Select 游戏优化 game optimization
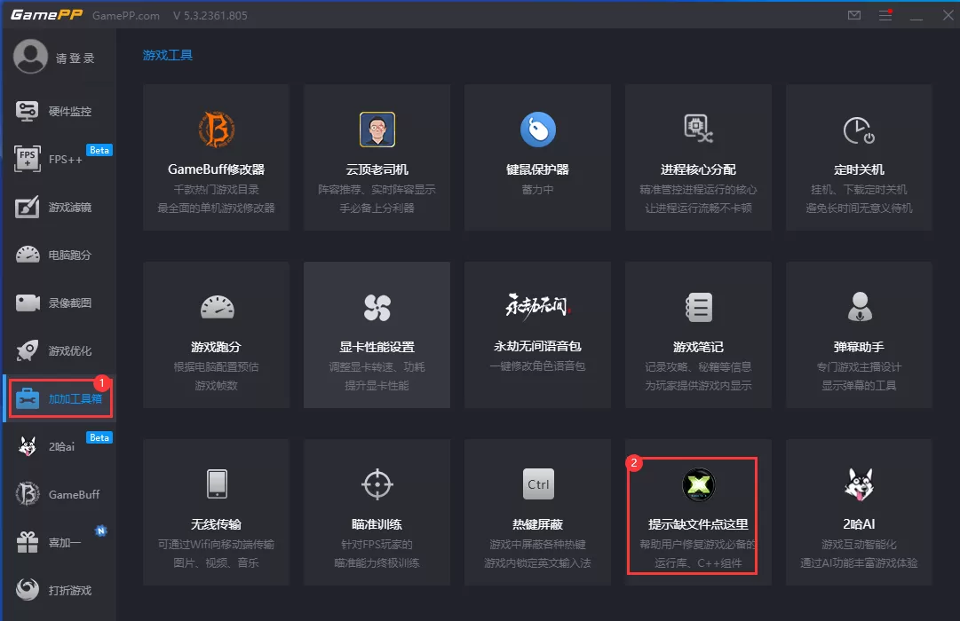Image resolution: width=960 pixels, height=621 pixels. point(60,350)
